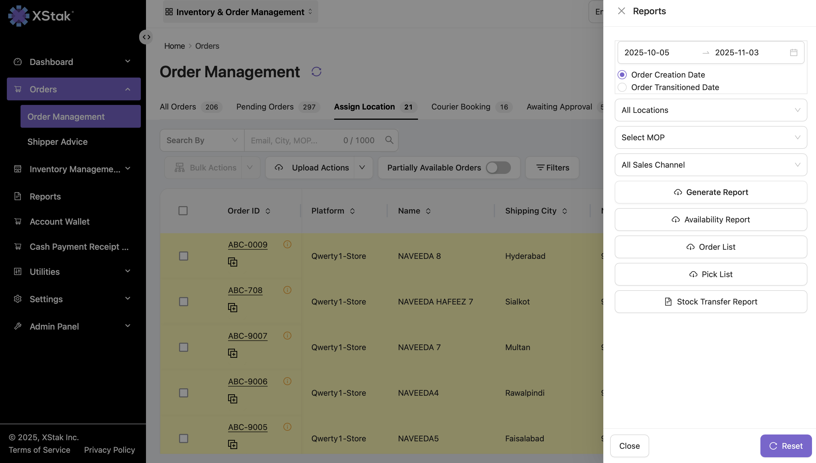Screen dimensions: 816x463
Task: Collapse the Orders menu chevron
Action: (x=128, y=89)
